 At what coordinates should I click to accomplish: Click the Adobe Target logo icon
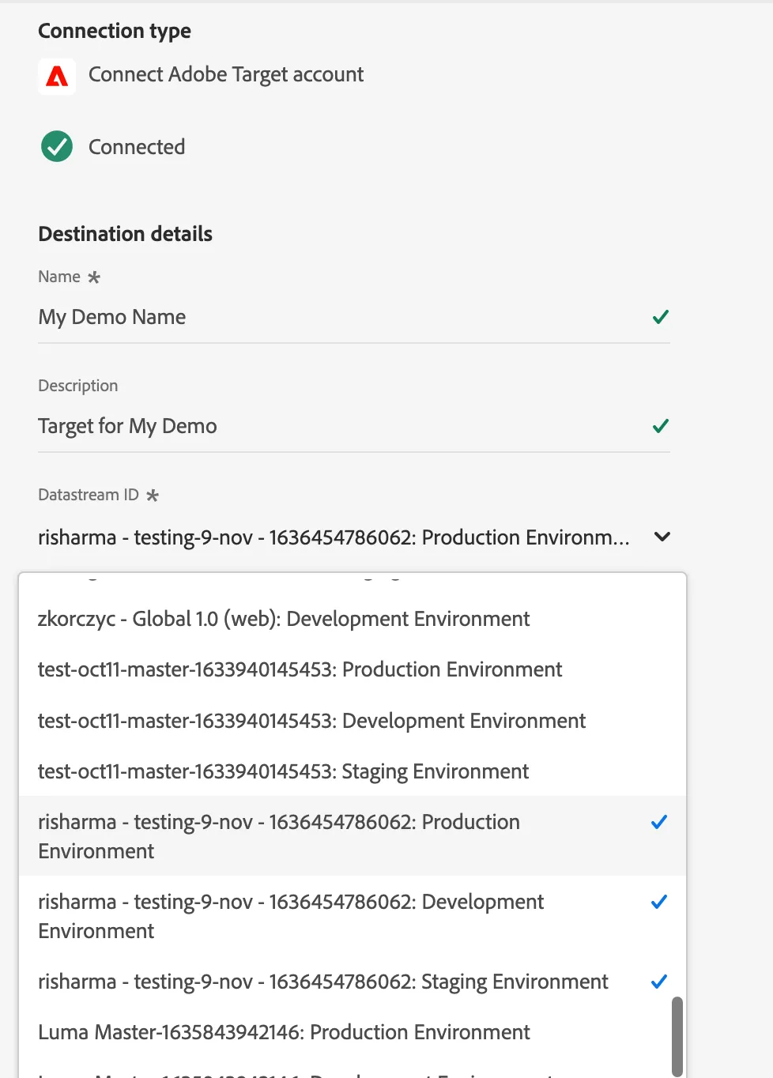57,76
